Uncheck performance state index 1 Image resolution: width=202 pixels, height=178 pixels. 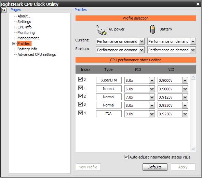[81, 88]
